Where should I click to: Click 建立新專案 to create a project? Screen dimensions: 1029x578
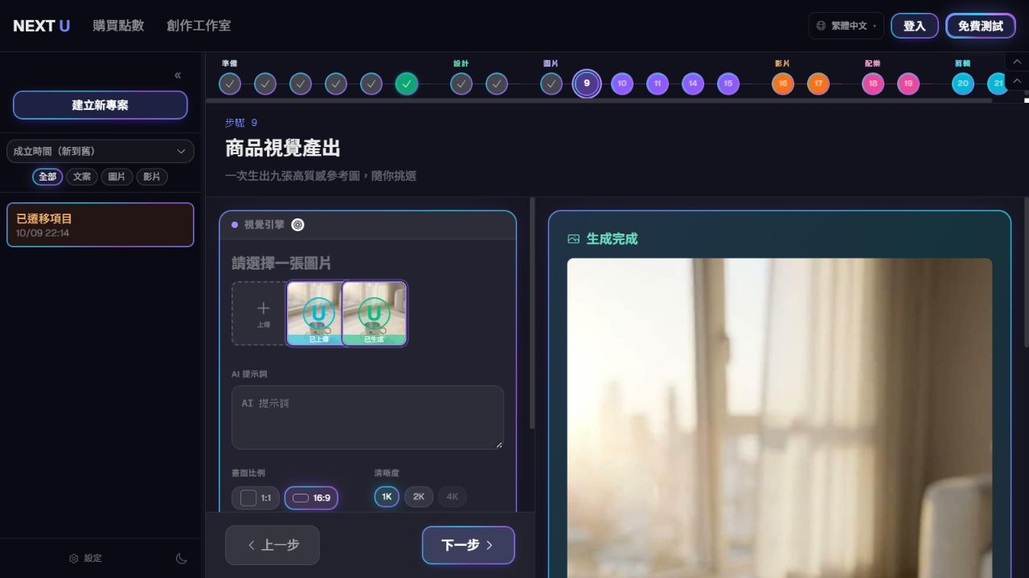point(100,105)
